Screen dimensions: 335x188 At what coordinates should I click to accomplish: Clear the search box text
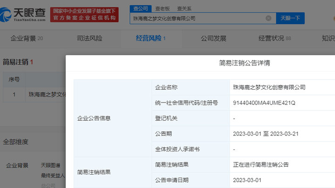(x=268, y=18)
